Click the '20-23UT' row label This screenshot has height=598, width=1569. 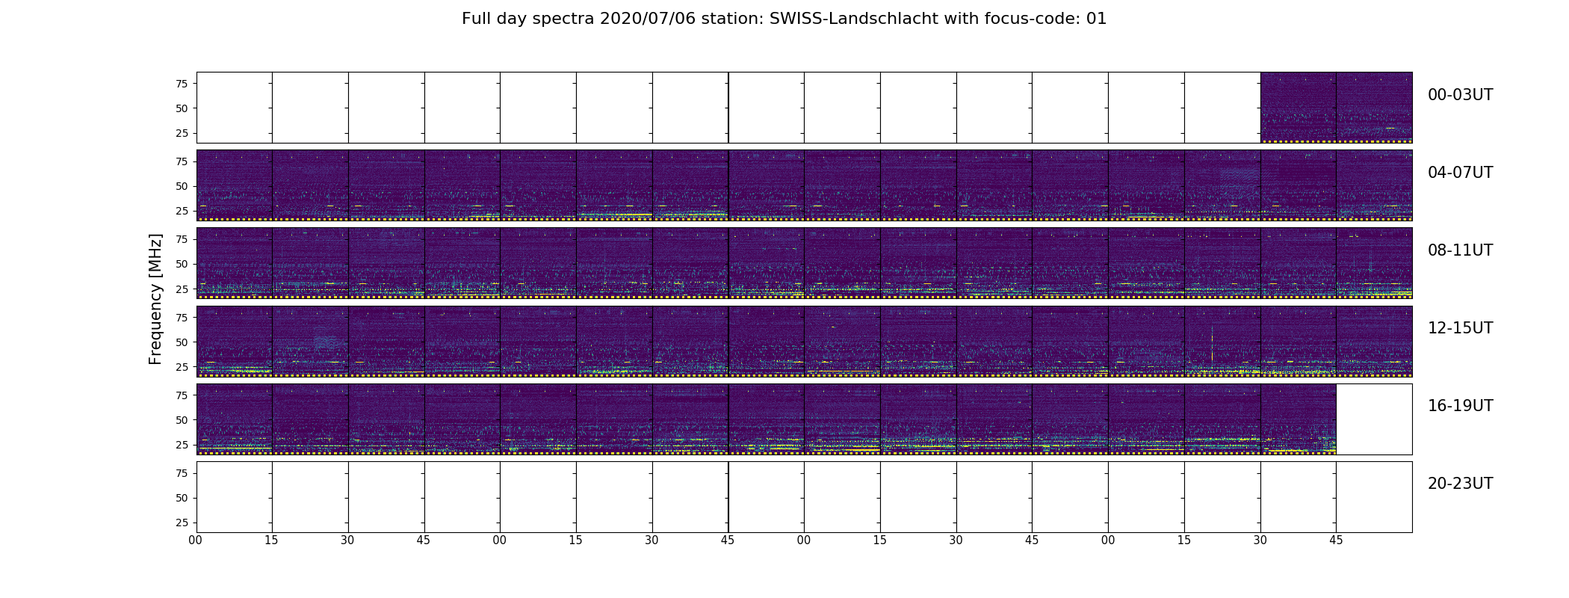tap(1460, 484)
